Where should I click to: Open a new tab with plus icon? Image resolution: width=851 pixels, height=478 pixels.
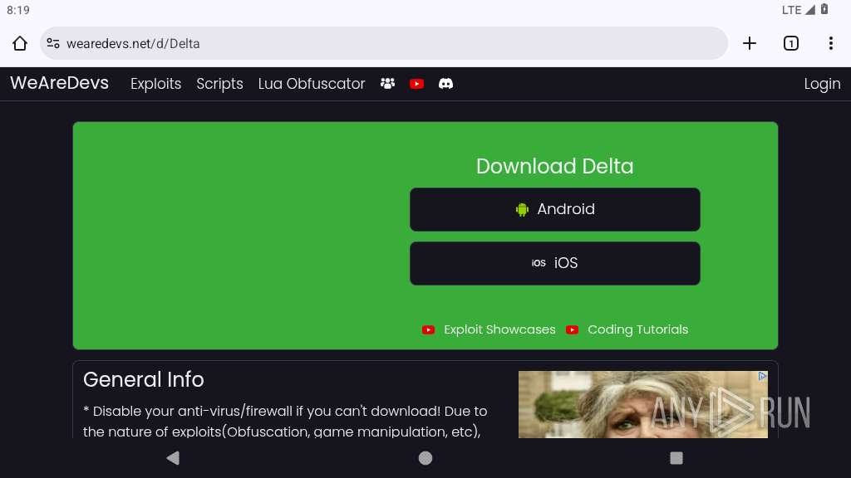pyautogui.click(x=750, y=43)
